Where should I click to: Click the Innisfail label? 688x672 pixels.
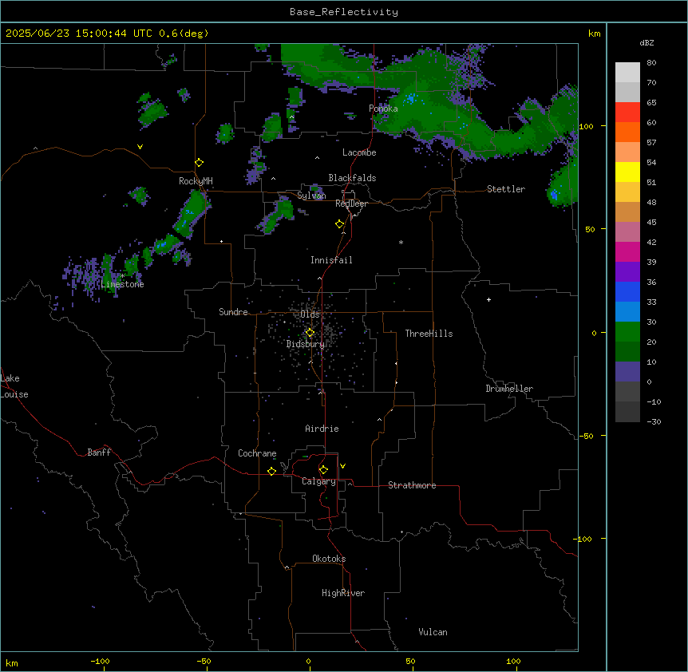click(x=331, y=260)
